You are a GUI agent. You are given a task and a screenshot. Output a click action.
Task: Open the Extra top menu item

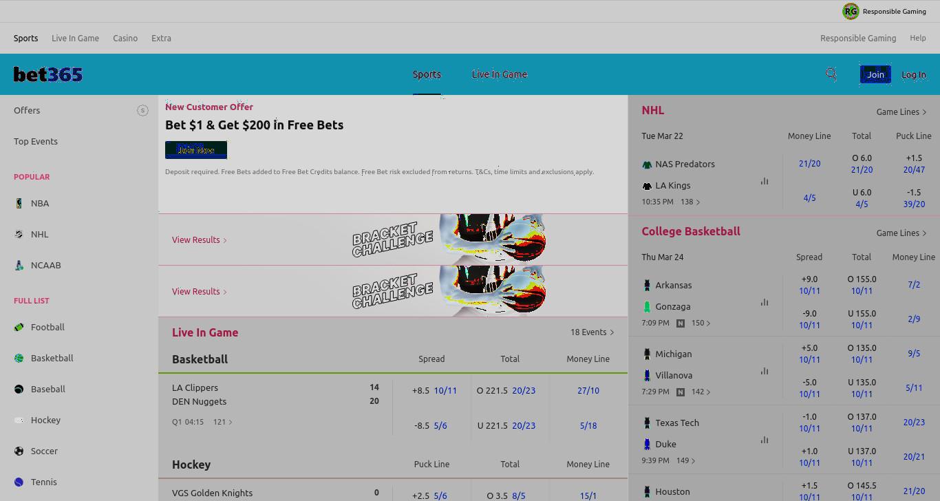click(x=161, y=38)
